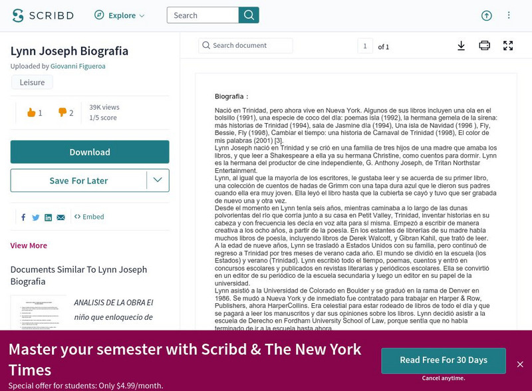Dismiss the promotional banner with the X
The width and height of the screenshot is (532, 391).
coord(521,364)
